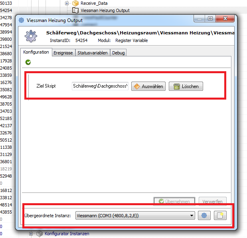Create new parent instance with page icon

[x=220, y=216]
